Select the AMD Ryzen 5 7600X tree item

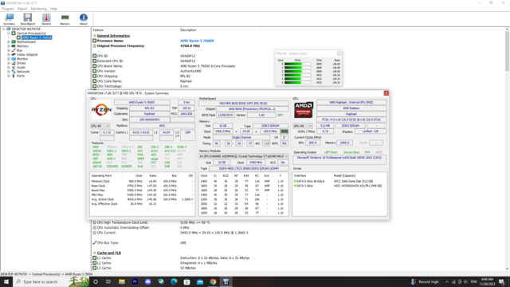pos(37,37)
